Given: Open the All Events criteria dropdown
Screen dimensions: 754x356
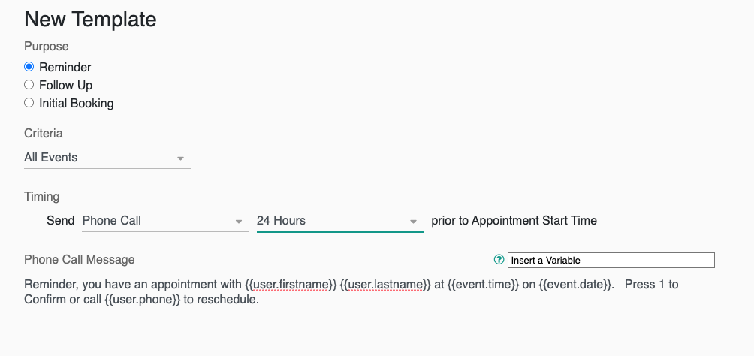Looking at the screenshot, I should (x=107, y=158).
